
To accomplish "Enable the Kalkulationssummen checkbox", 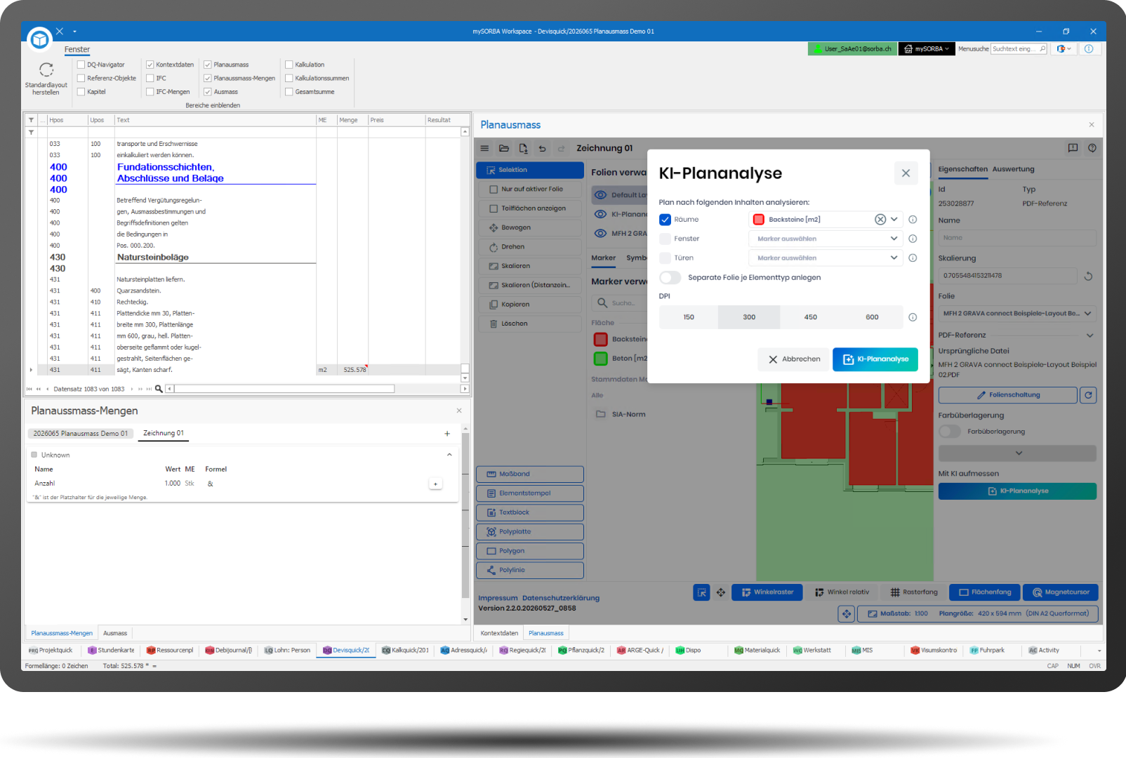I will coord(289,78).
